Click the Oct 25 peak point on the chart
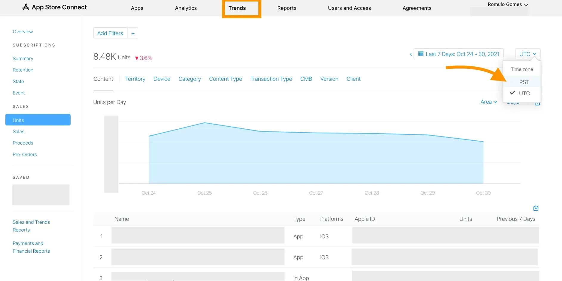This screenshot has height=281, width=562. pos(205,123)
